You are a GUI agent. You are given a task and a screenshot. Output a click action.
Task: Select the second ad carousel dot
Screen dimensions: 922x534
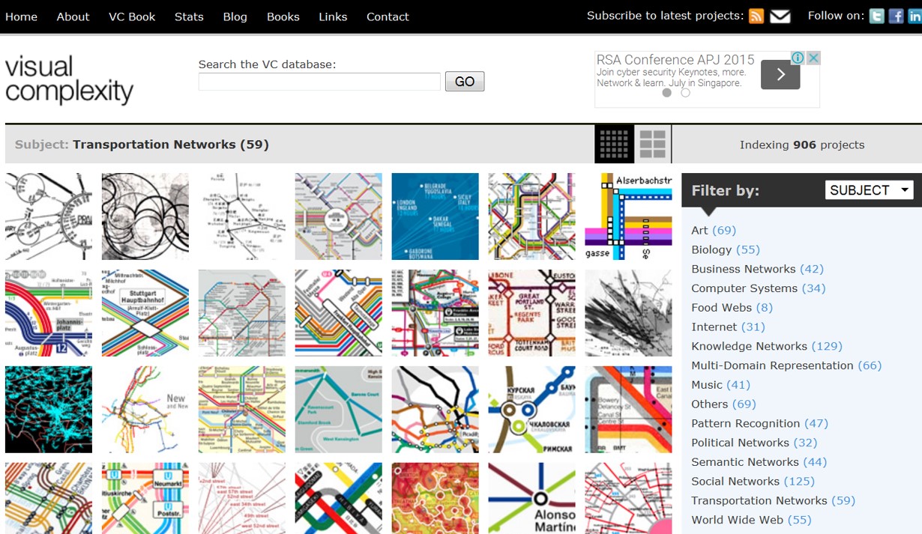click(x=685, y=93)
